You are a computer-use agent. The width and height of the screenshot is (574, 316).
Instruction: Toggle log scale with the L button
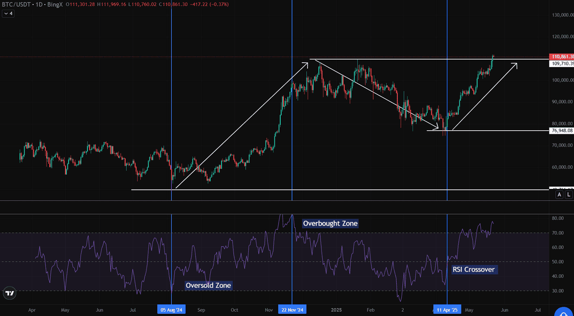click(569, 194)
